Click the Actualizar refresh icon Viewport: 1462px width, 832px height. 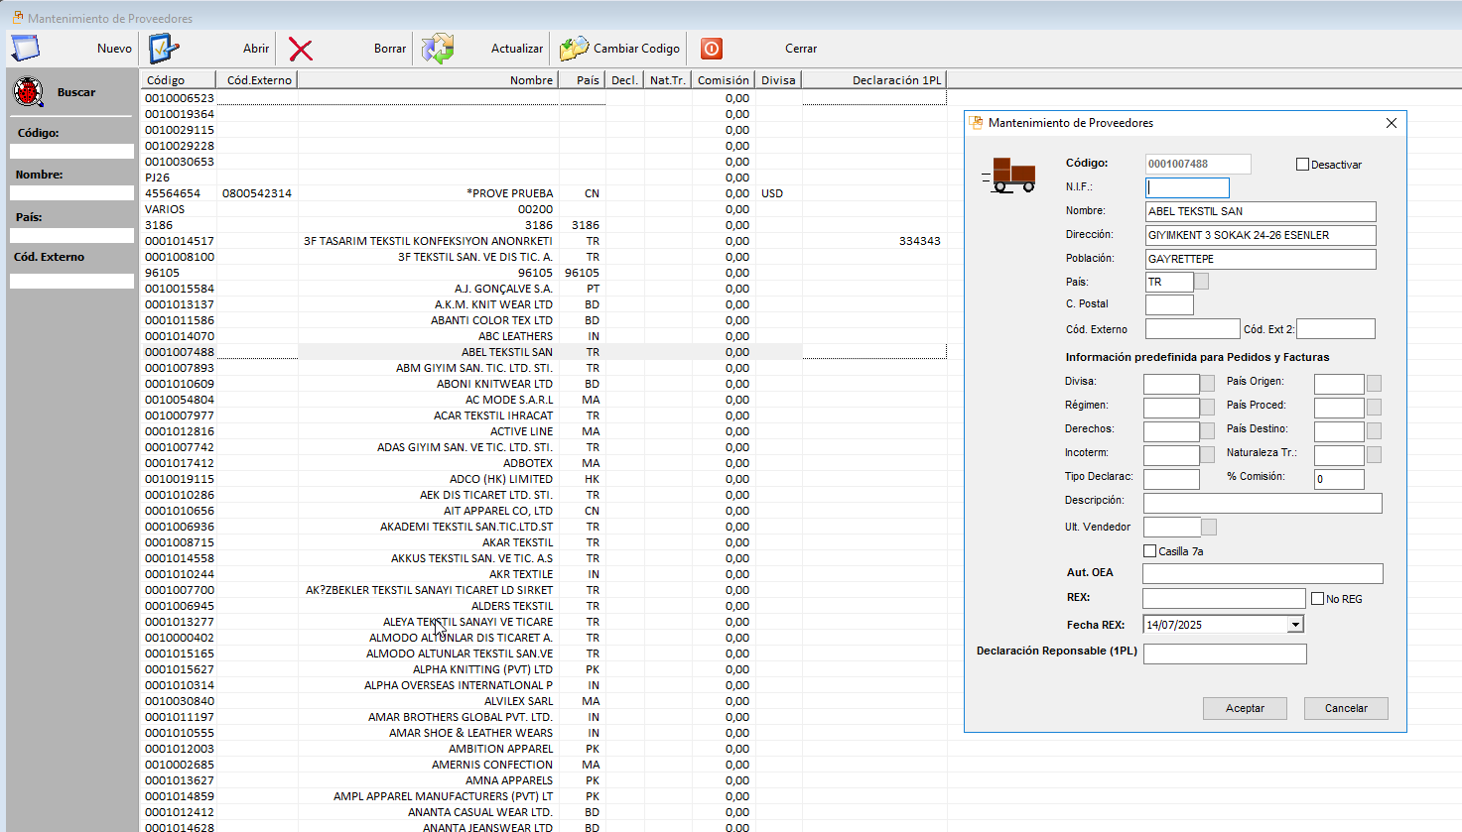click(437, 49)
